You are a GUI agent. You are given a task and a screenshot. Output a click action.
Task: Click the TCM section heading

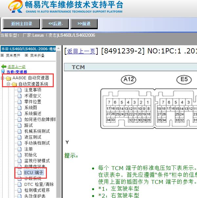[x=78, y=67]
